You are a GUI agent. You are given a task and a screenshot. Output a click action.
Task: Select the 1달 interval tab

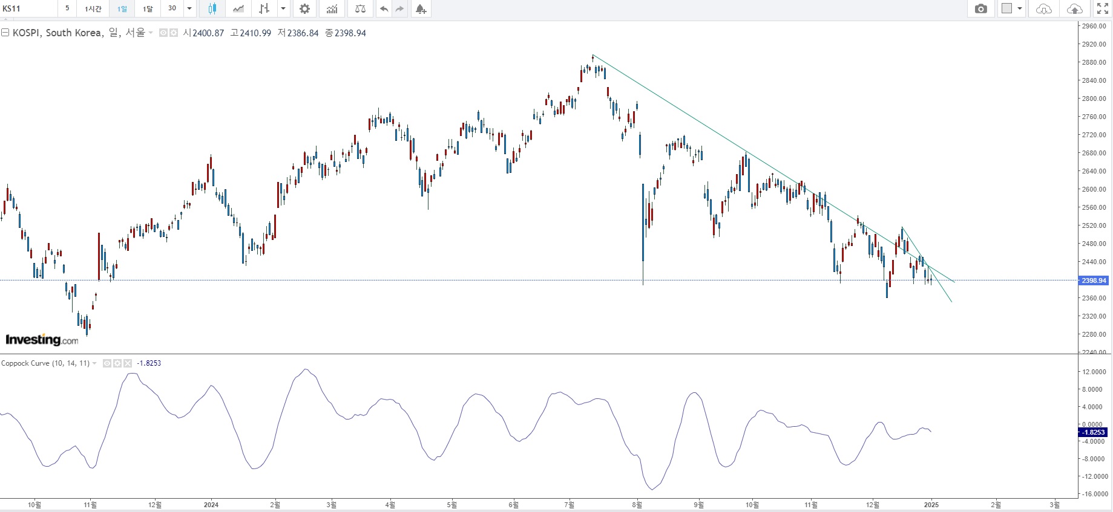pos(148,8)
